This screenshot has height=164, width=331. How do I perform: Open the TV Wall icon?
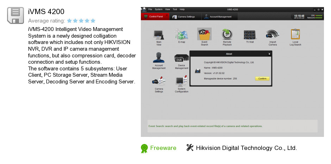[250, 35]
